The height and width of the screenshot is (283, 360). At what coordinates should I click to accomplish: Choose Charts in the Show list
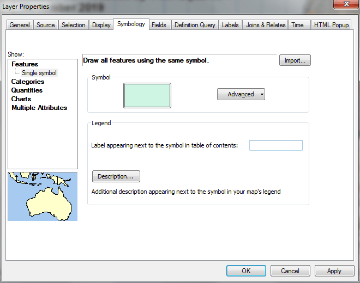(x=21, y=99)
